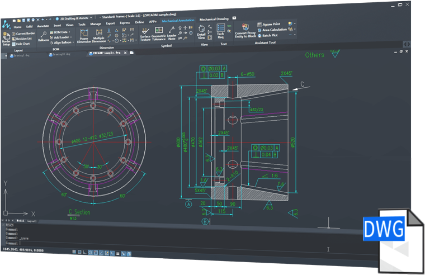The width and height of the screenshot is (425, 275).
Task: Open the Layout1 sheet tab
Action: click(32, 221)
